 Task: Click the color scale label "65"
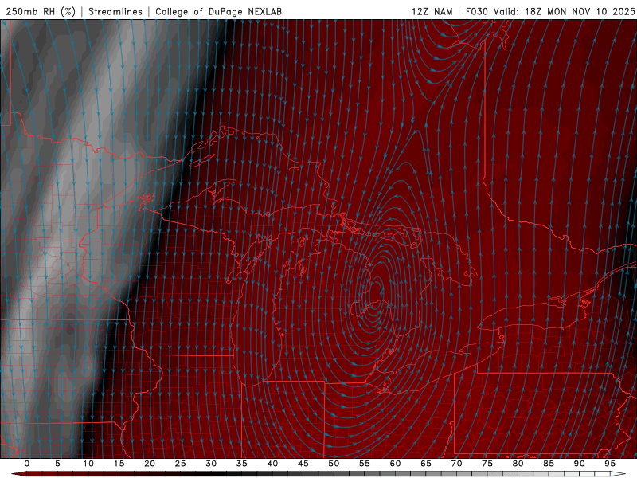[426, 464]
